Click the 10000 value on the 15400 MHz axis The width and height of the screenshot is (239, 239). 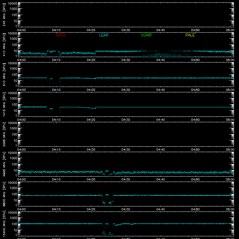[13, 213]
